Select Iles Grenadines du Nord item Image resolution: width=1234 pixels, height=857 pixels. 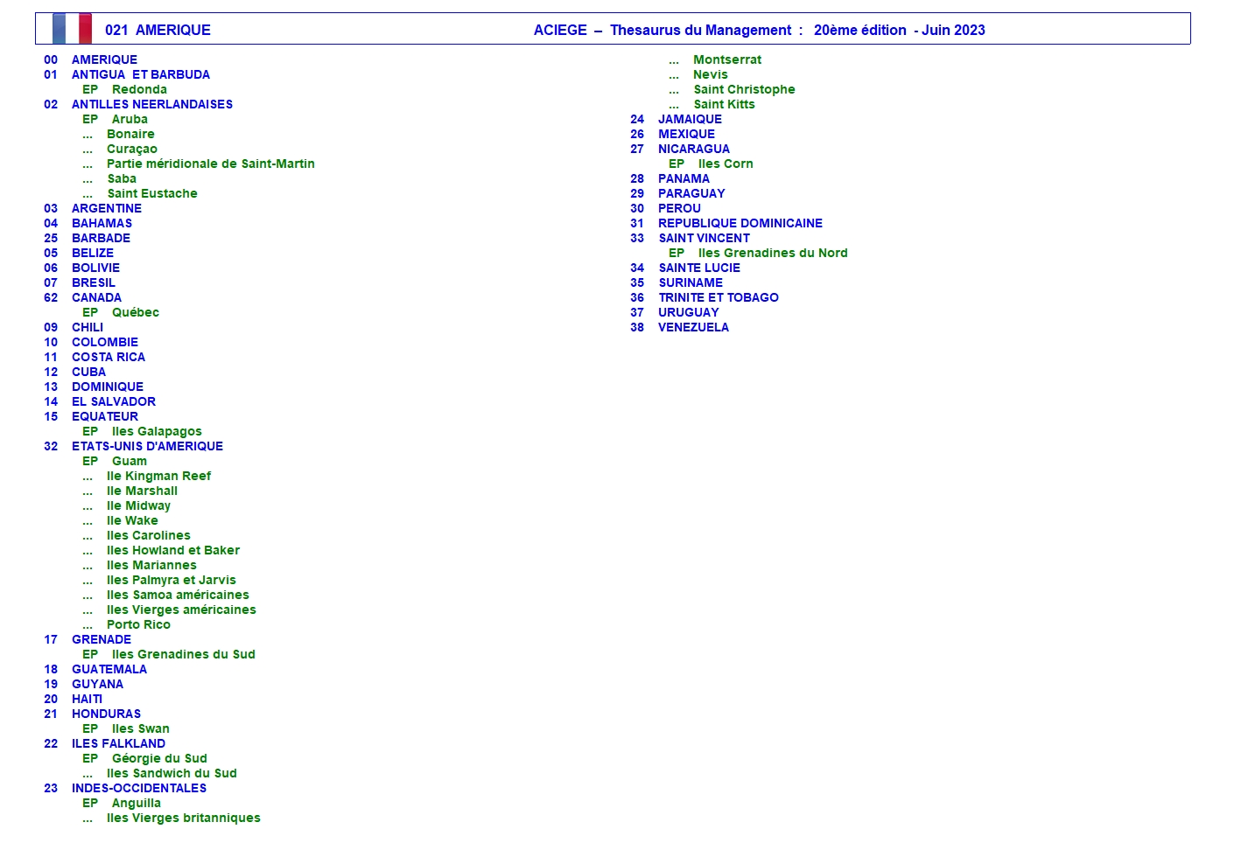click(772, 253)
